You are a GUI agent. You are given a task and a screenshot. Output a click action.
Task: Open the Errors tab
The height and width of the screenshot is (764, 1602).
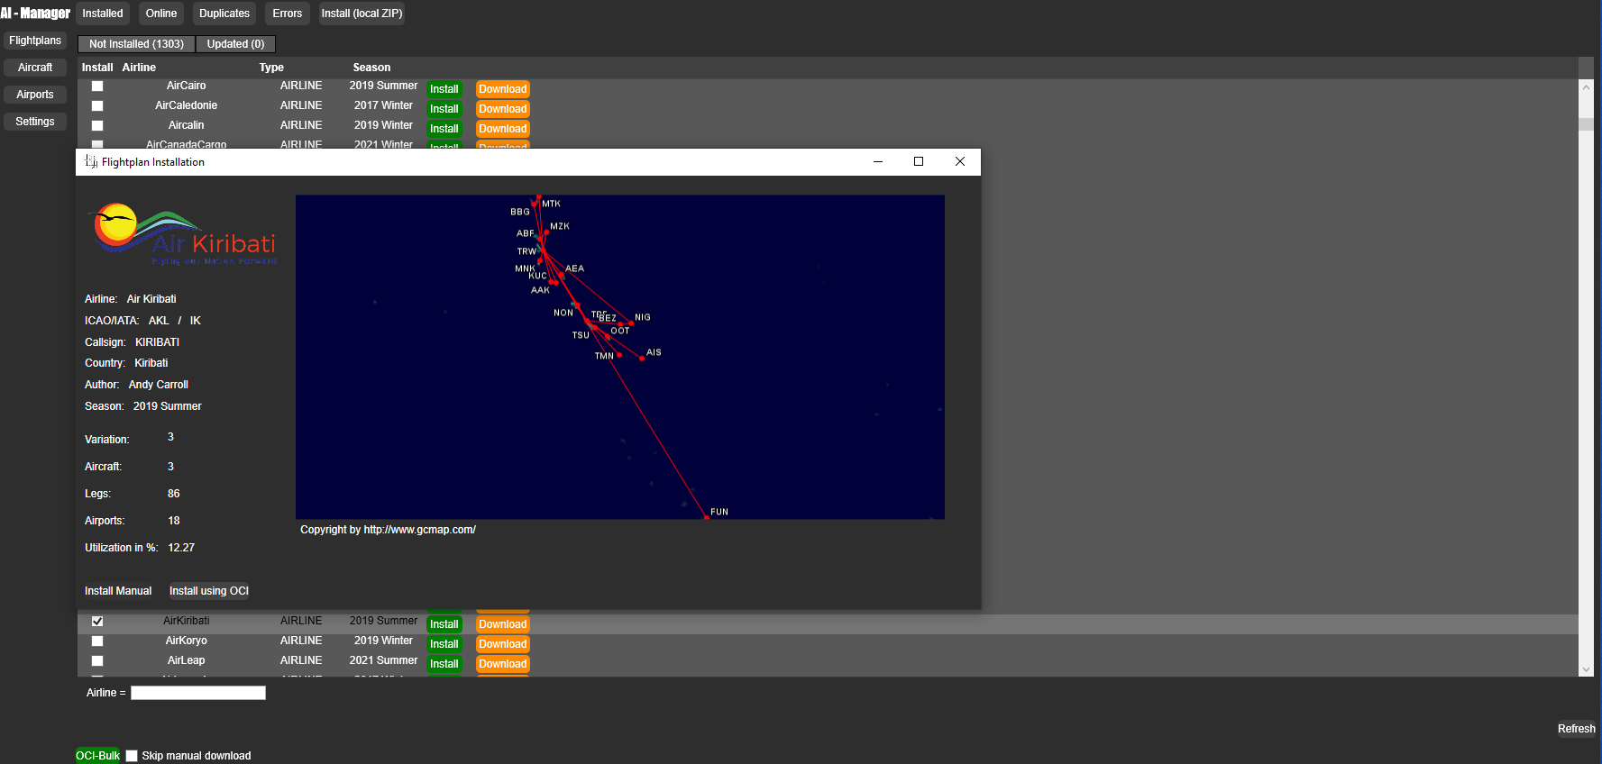click(x=288, y=14)
